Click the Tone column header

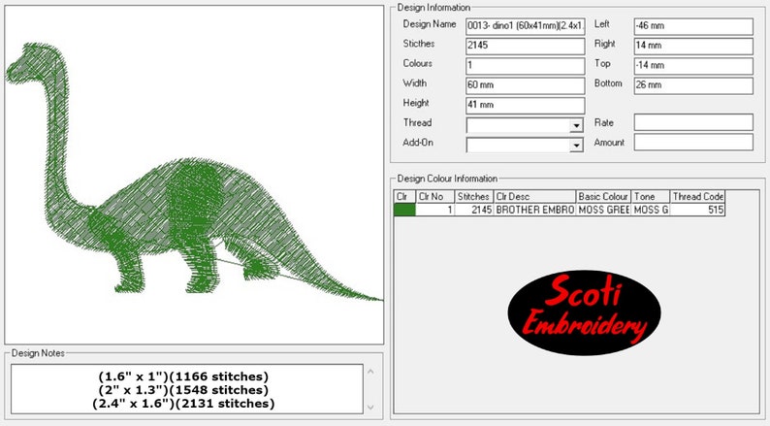[650, 197]
